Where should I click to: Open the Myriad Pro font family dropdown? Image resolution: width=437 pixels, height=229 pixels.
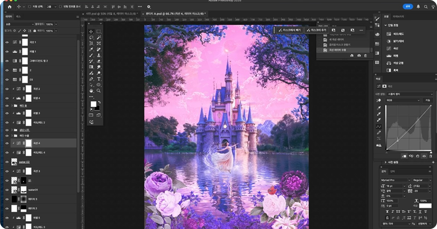pyautogui.click(x=395, y=180)
